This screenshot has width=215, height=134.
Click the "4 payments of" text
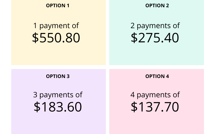pos(155,95)
